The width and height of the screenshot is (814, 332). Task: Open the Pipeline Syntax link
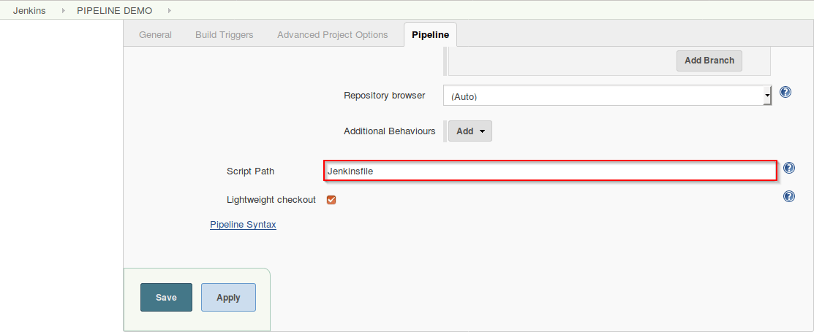coord(243,225)
